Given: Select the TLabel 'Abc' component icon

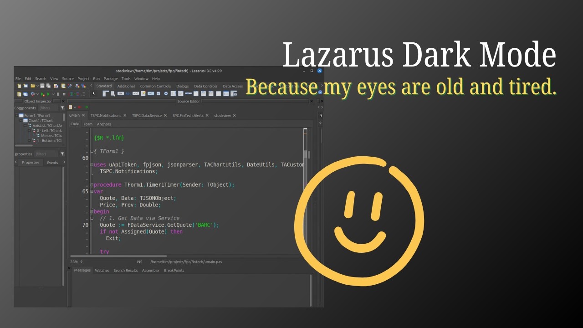Looking at the screenshot, I should click(128, 93).
